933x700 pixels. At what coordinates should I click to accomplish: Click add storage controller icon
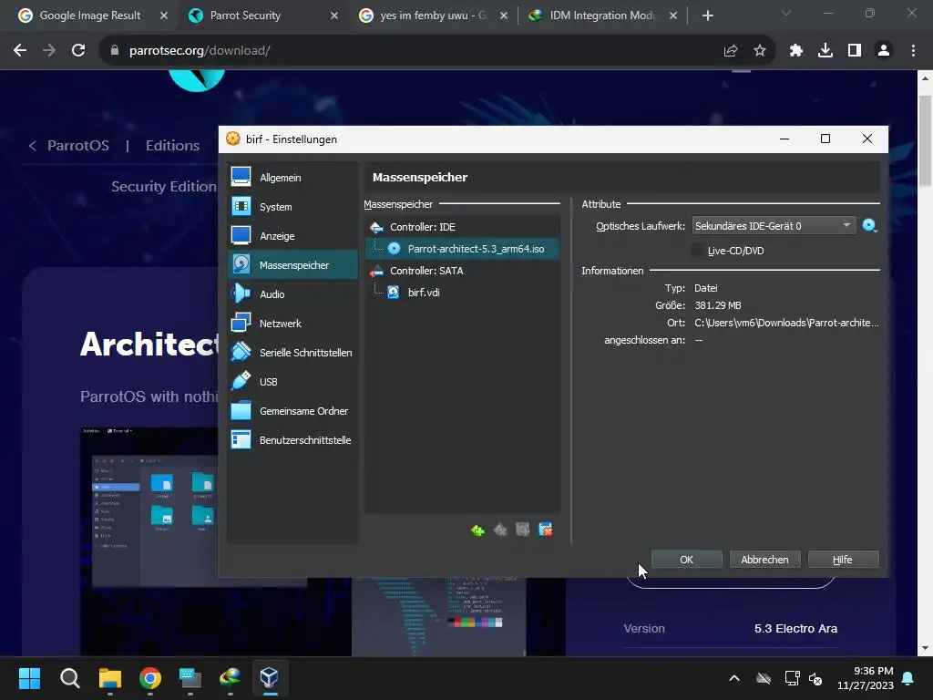[477, 530]
